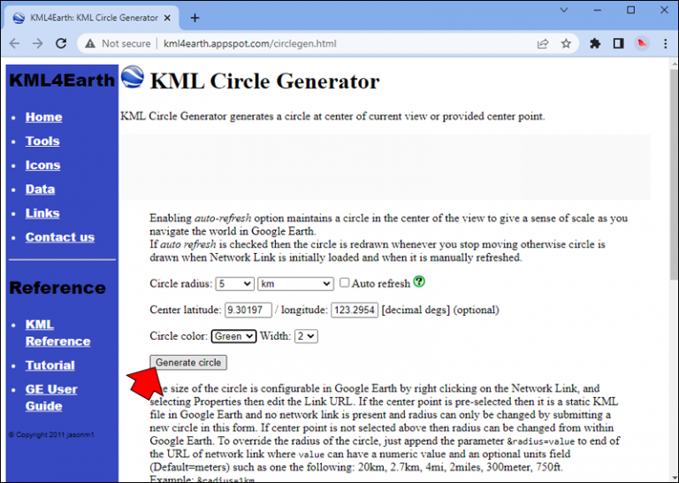The image size is (679, 483).
Task: Click the Center latitude input field
Action: (248, 310)
